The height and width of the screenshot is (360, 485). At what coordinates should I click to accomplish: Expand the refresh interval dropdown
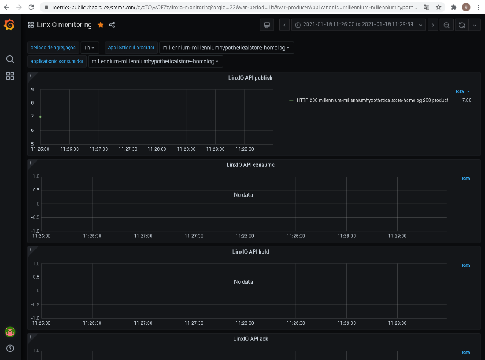pos(474,25)
